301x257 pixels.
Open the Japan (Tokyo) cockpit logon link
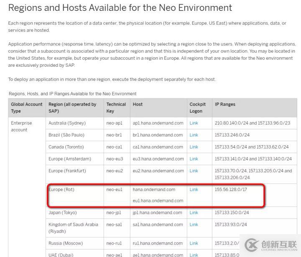point(194,212)
